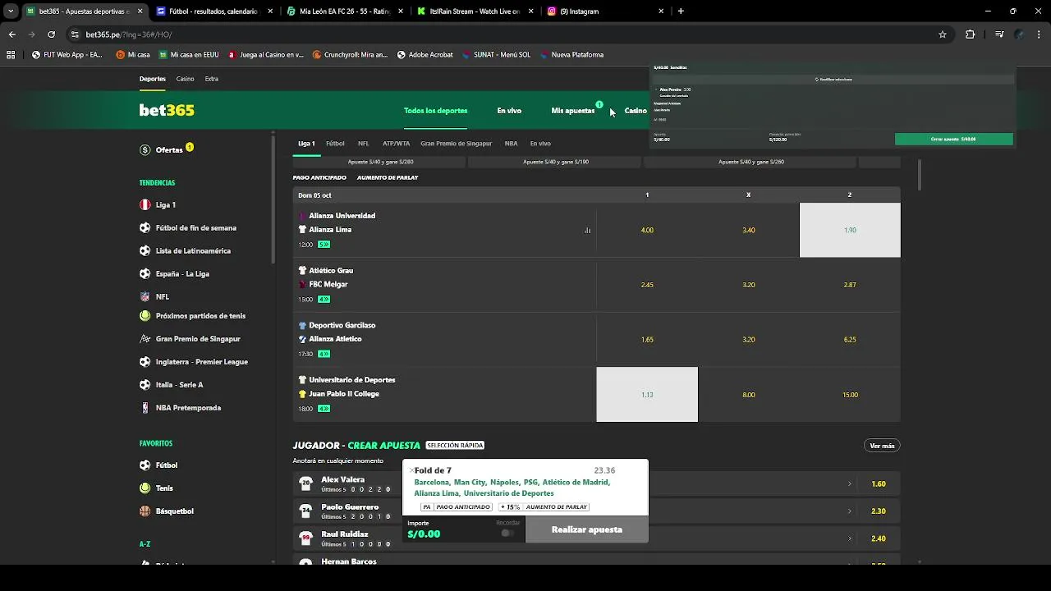
Task: Open Inglaterra - Premier League trend
Action: pos(201,362)
